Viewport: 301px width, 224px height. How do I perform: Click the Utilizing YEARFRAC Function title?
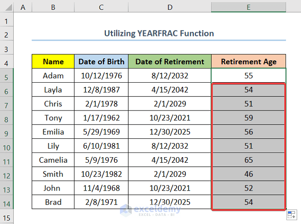click(159, 33)
